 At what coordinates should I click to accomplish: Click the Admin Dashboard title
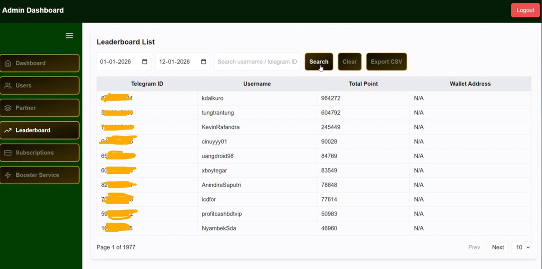pos(33,10)
